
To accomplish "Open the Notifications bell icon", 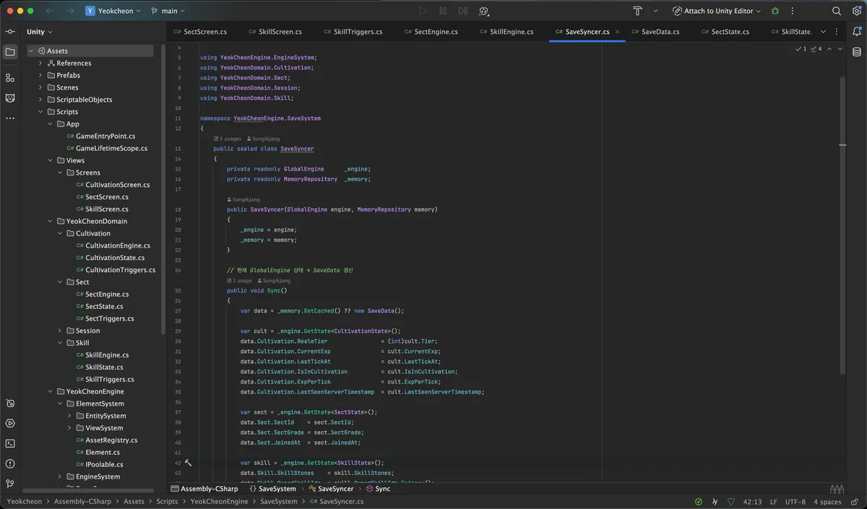I will tap(857, 32).
